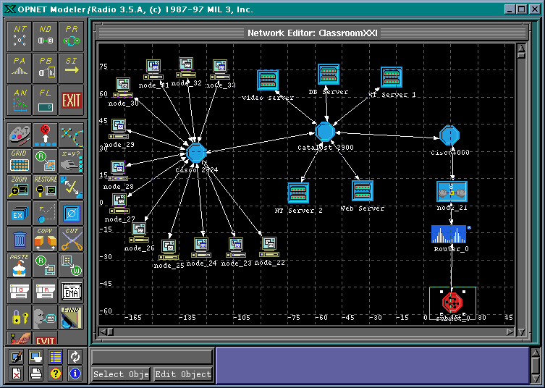The width and height of the screenshot is (545, 388).
Task: Select the trash can delete tool
Action: point(21,239)
